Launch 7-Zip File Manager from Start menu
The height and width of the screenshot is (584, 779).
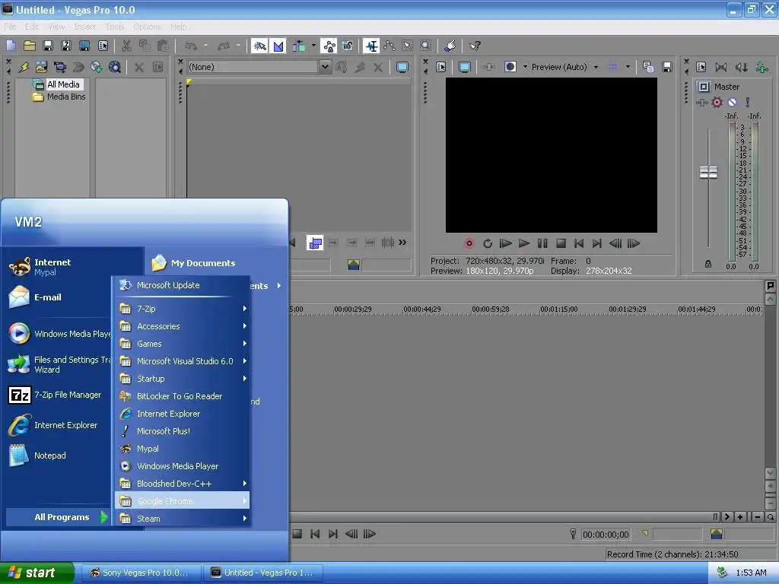point(57,395)
